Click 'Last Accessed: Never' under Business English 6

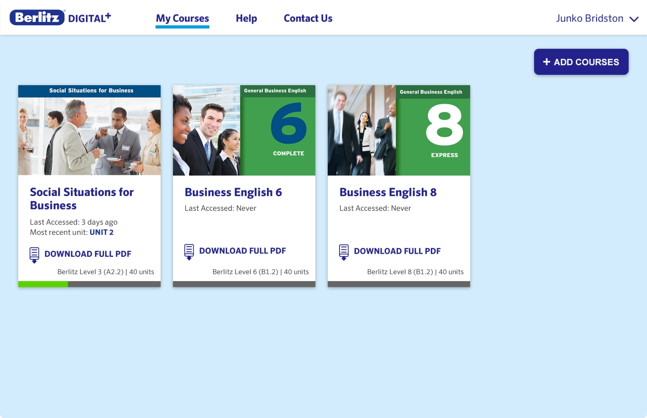click(x=220, y=208)
